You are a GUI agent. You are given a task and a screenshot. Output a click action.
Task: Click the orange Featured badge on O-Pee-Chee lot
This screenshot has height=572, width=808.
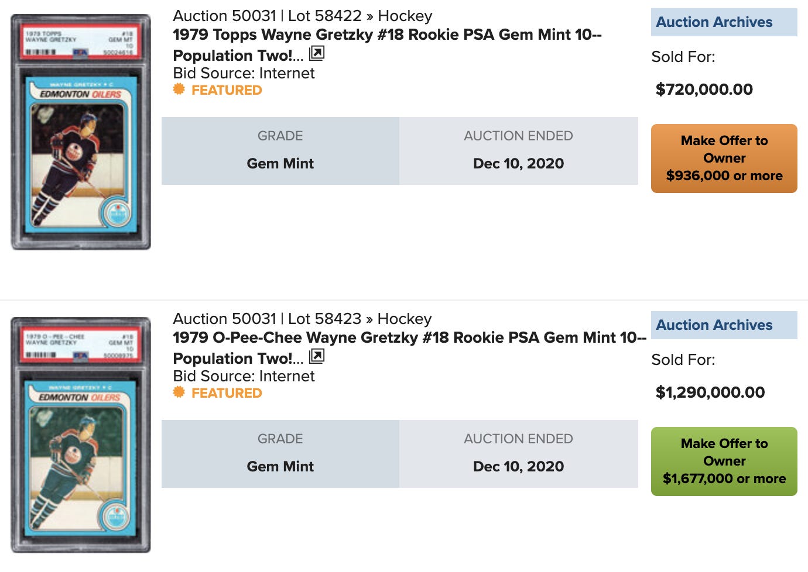click(218, 393)
